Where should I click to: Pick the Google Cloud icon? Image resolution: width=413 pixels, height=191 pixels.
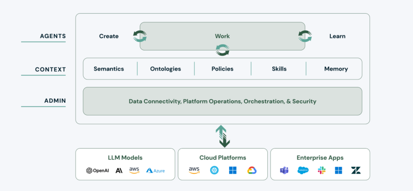click(252, 170)
